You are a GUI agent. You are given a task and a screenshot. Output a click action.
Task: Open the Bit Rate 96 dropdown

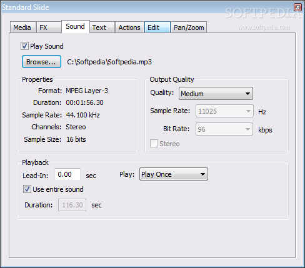tap(224, 129)
